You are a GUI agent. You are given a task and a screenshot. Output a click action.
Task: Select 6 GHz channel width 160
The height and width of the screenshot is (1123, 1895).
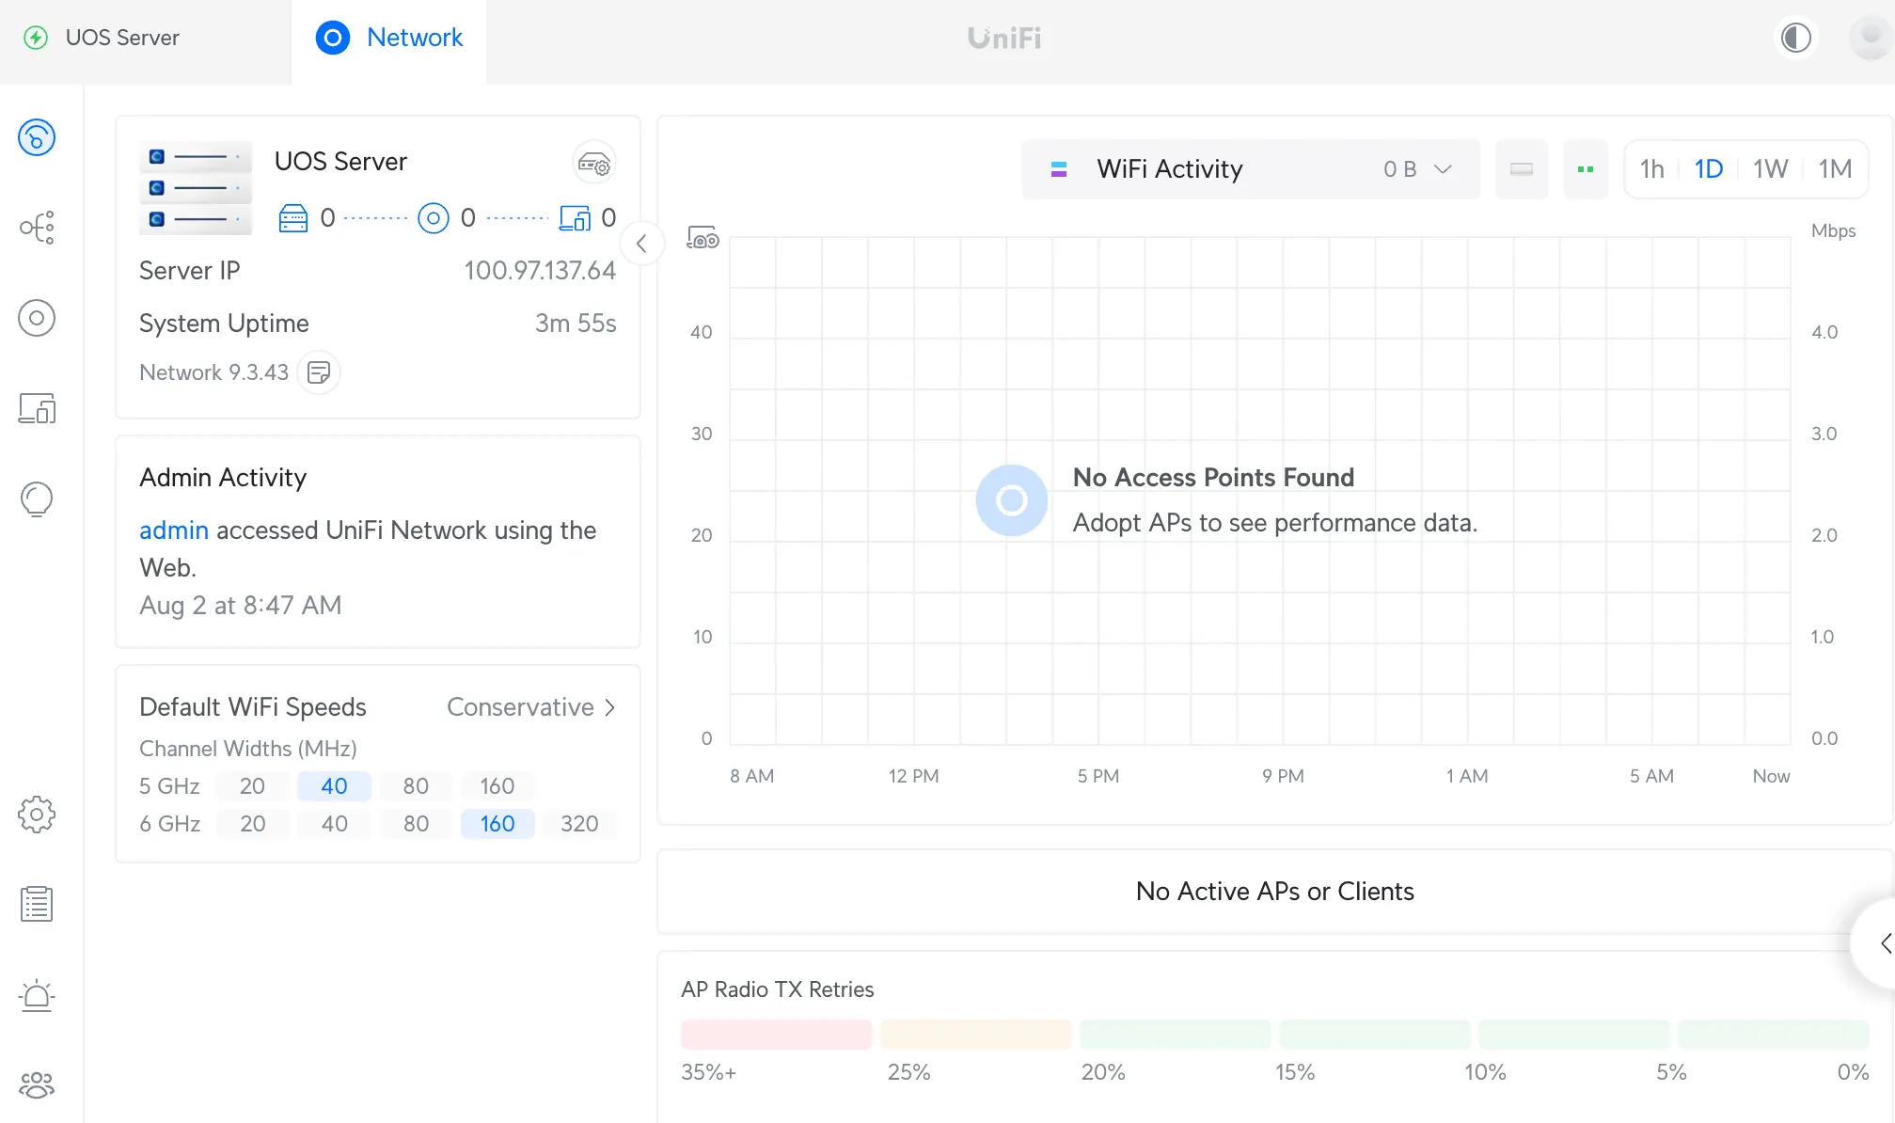(x=497, y=824)
